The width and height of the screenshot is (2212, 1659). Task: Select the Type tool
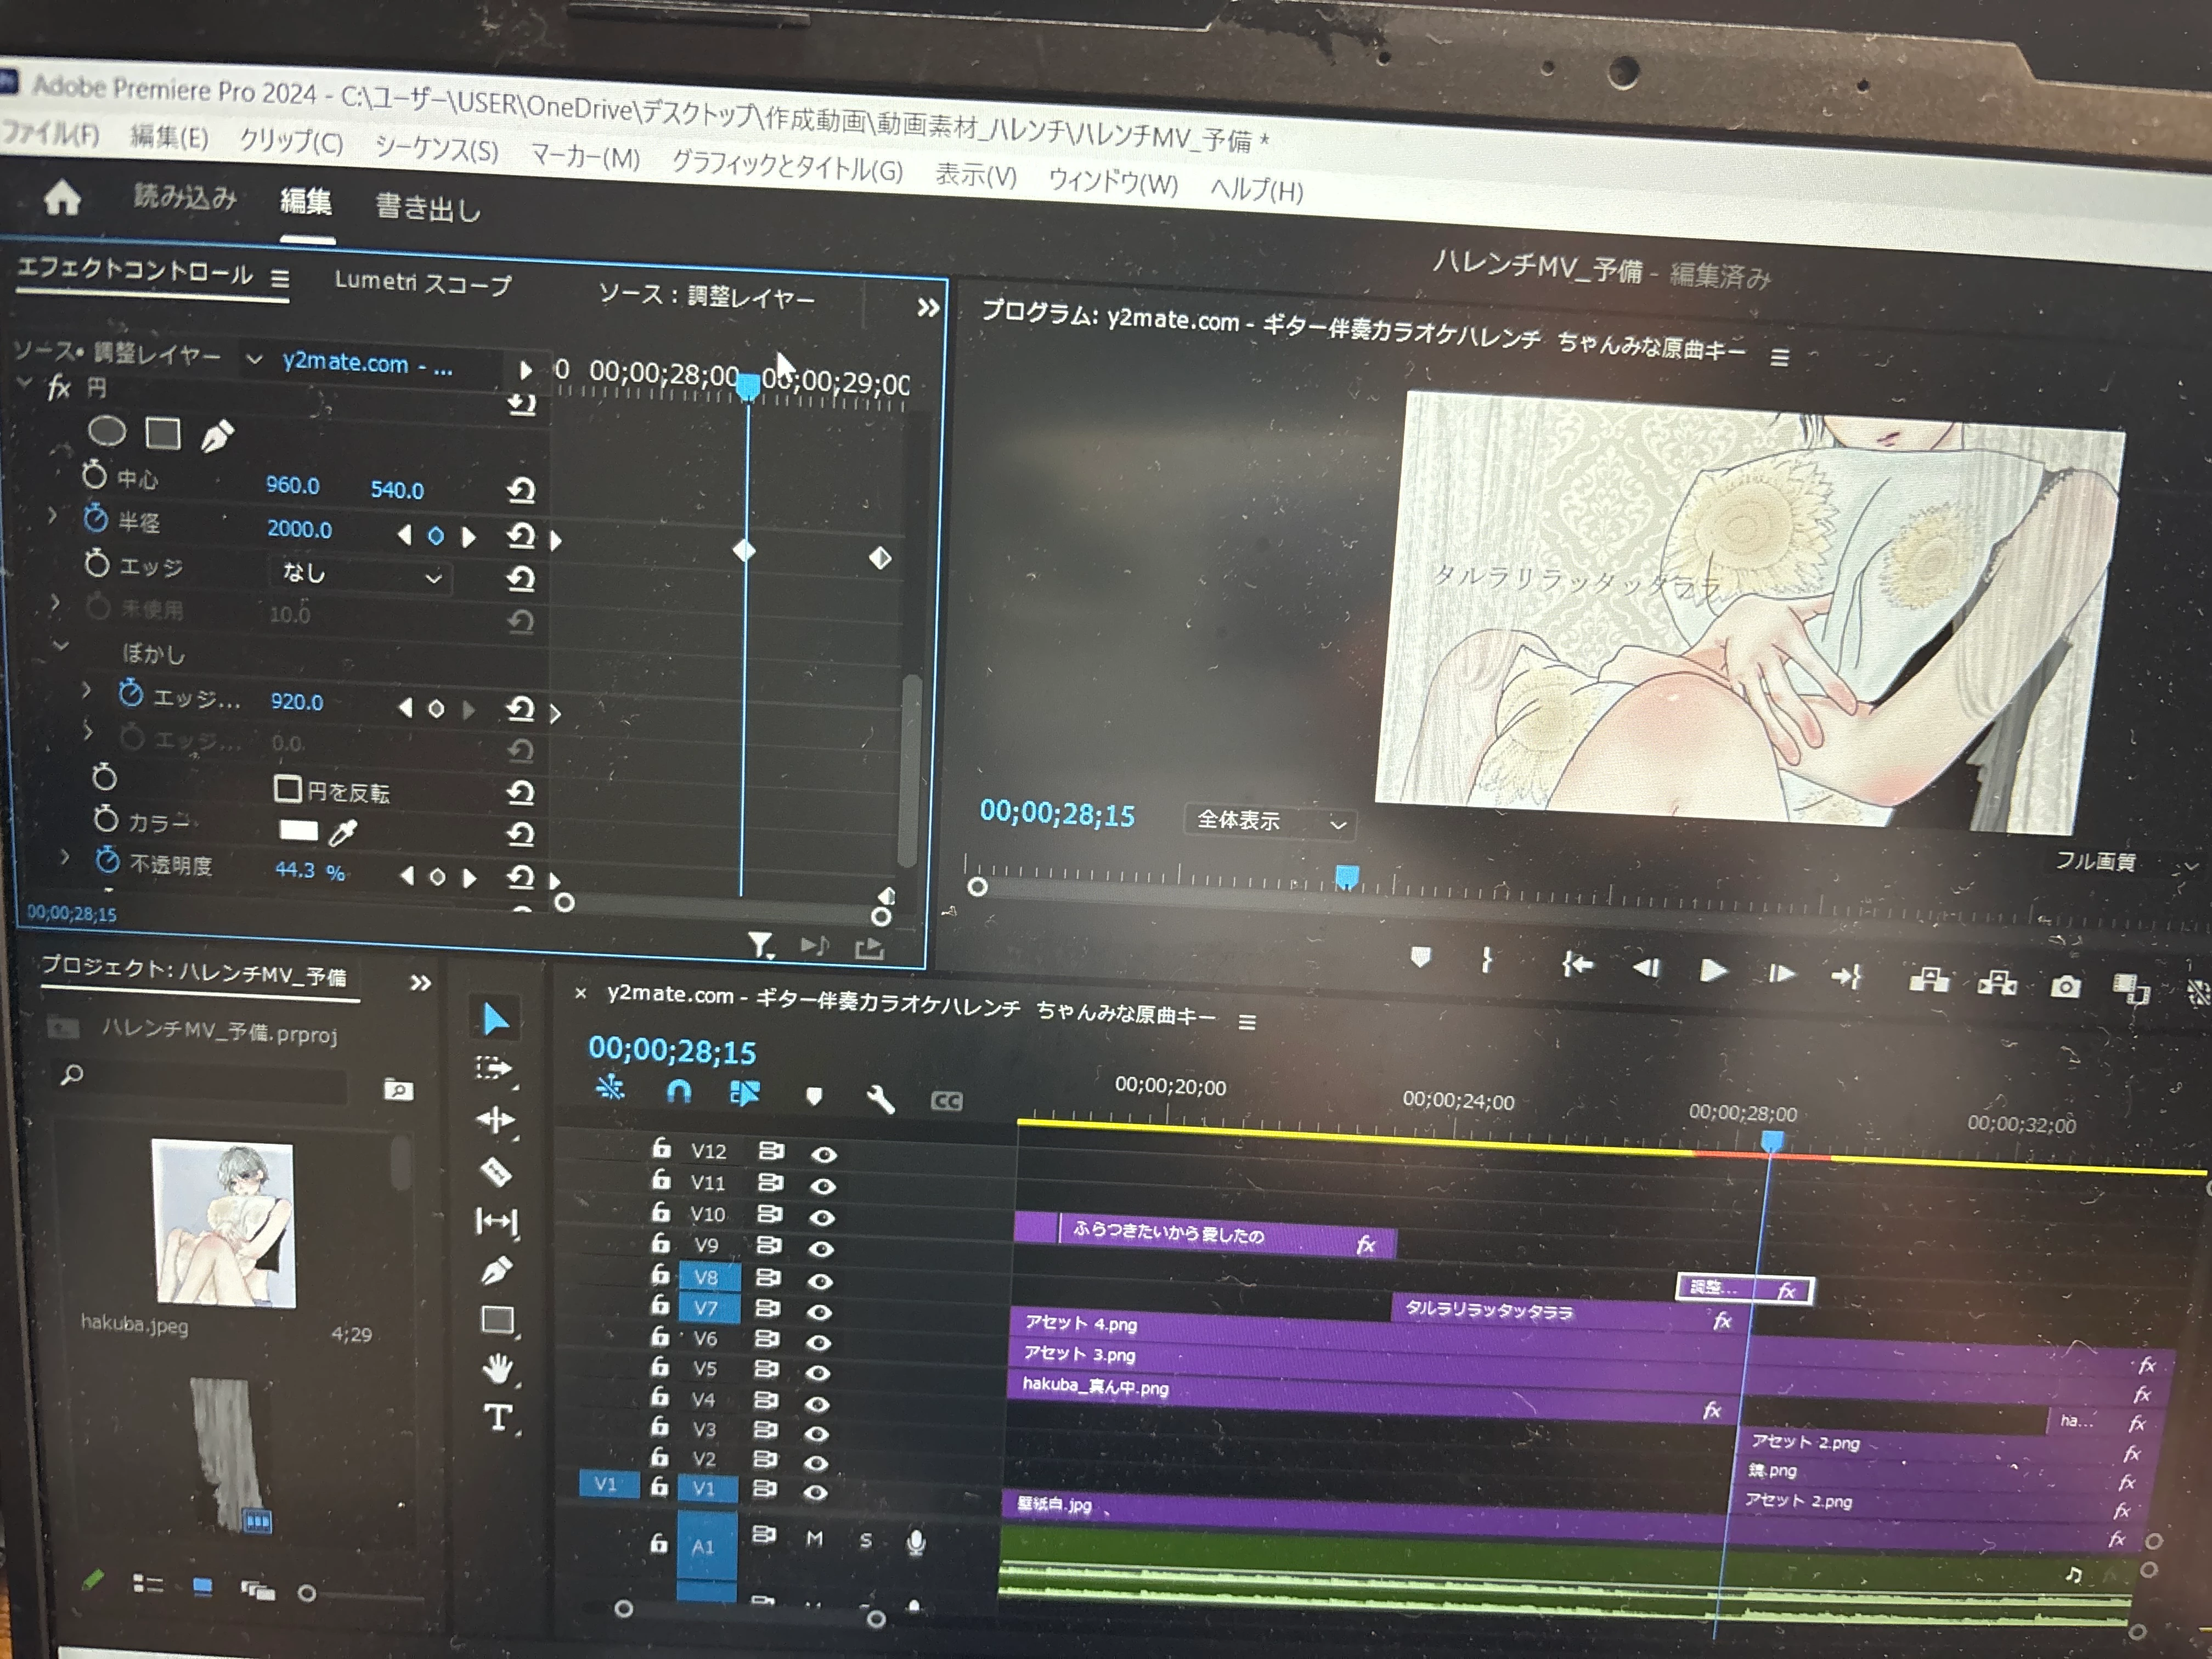tap(498, 1418)
